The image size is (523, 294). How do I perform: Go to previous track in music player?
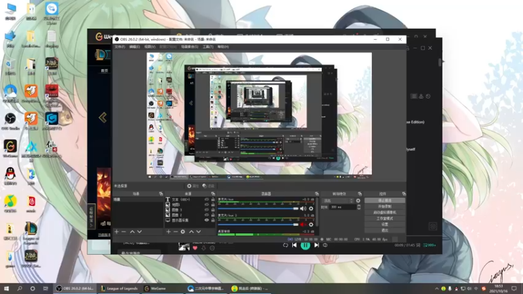[x=294, y=246]
